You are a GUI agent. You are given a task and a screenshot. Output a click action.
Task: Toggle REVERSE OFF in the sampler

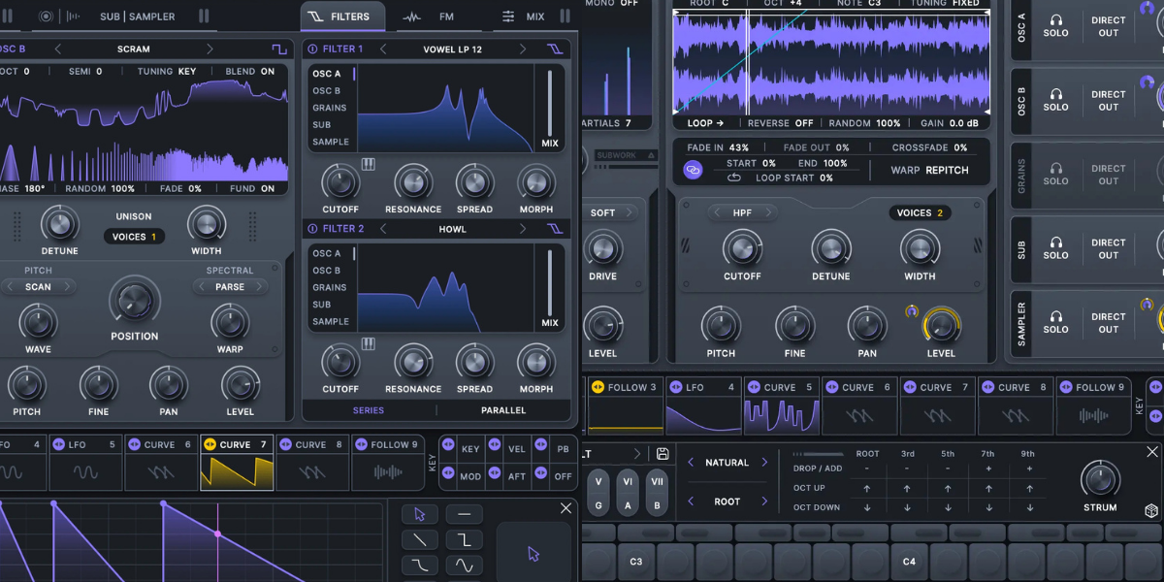780,123
